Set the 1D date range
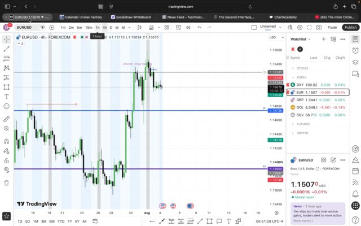Viewport: 361px width, 226px height. click(x=20, y=221)
